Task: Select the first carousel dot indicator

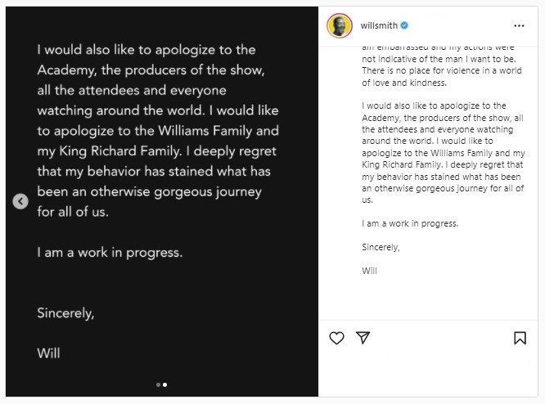Action: coord(158,384)
